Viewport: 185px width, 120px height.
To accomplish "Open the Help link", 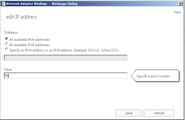I will 177,12.
